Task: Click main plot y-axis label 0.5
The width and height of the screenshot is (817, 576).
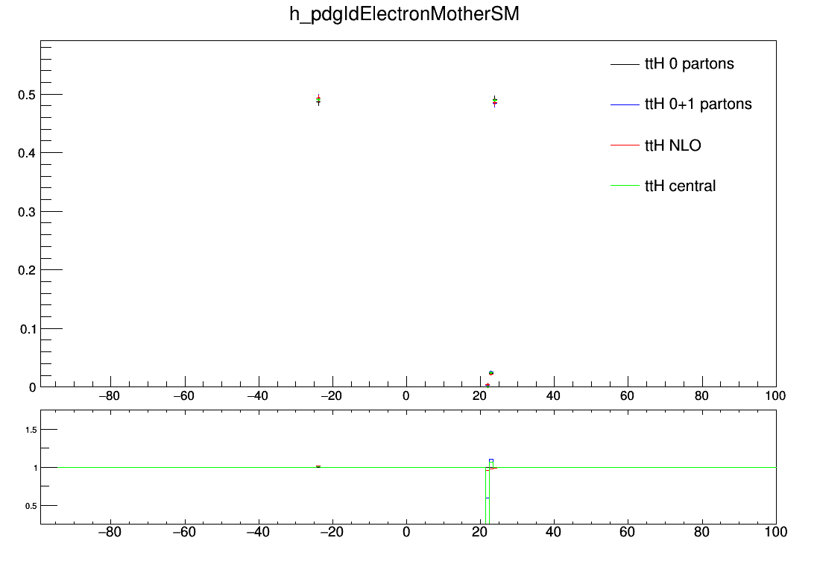Action: coord(27,95)
